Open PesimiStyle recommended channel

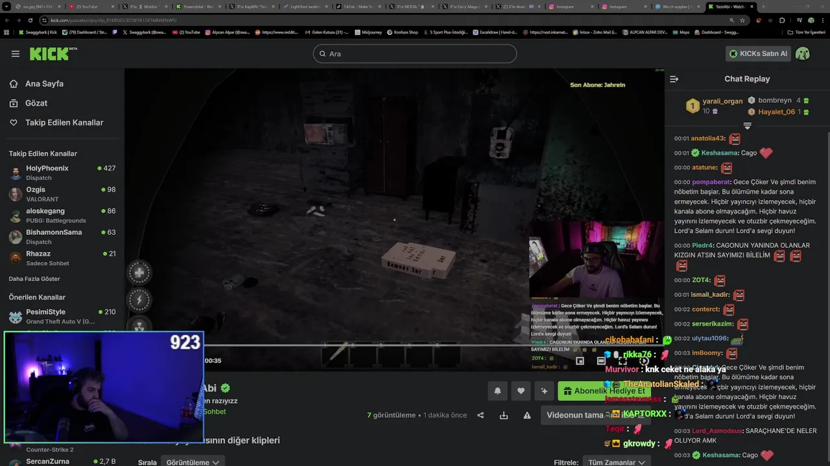pyautogui.click(x=62, y=316)
